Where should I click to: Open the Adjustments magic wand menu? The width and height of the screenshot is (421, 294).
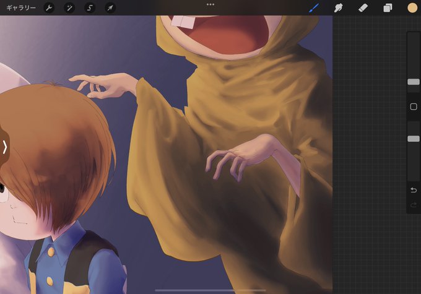point(69,8)
